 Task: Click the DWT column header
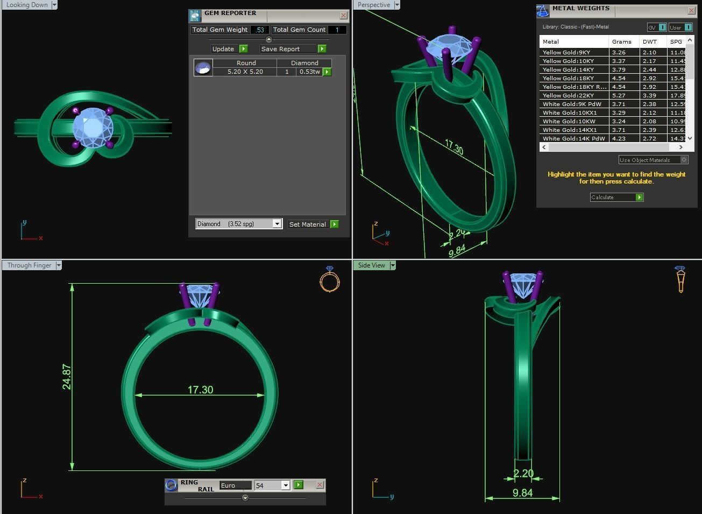pyautogui.click(x=653, y=41)
